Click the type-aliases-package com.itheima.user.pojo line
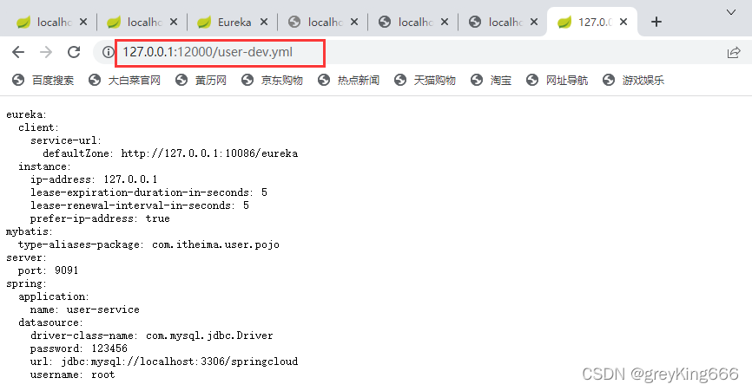This screenshot has height=391, width=752. [148, 244]
